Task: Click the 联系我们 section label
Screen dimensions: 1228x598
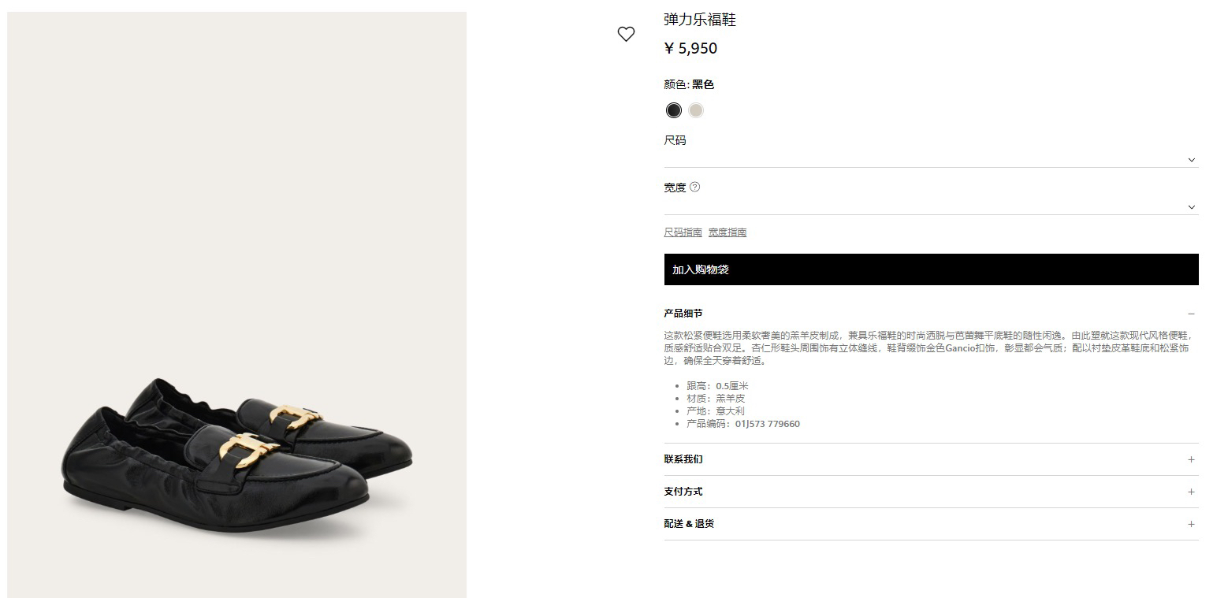Action: tap(683, 459)
